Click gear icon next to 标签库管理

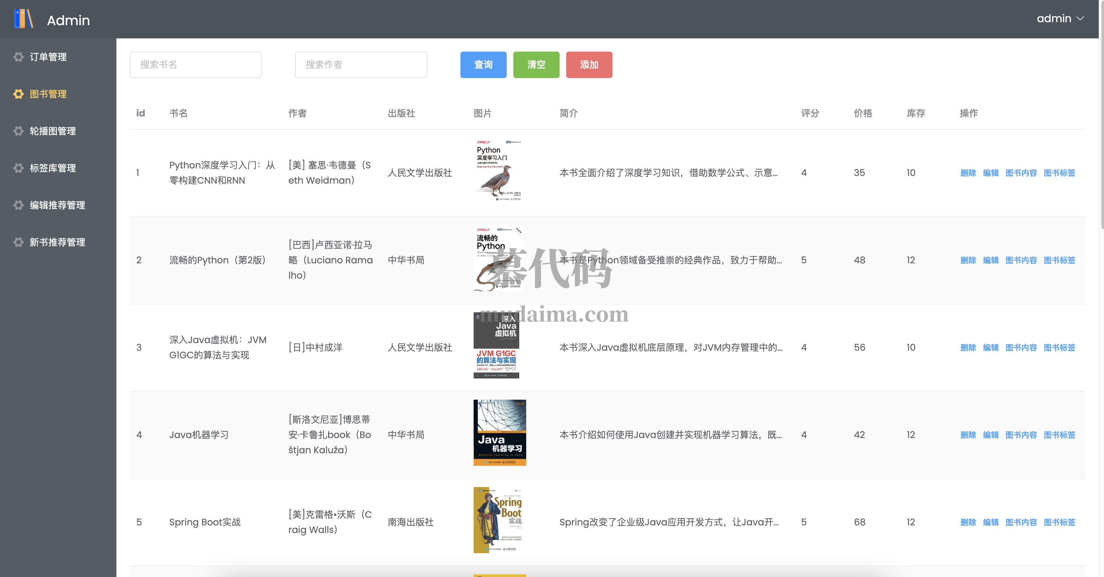click(x=19, y=168)
